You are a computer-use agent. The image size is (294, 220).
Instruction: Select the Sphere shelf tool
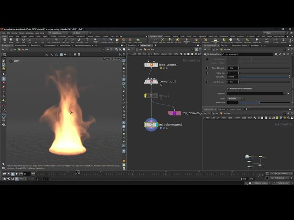11,40
